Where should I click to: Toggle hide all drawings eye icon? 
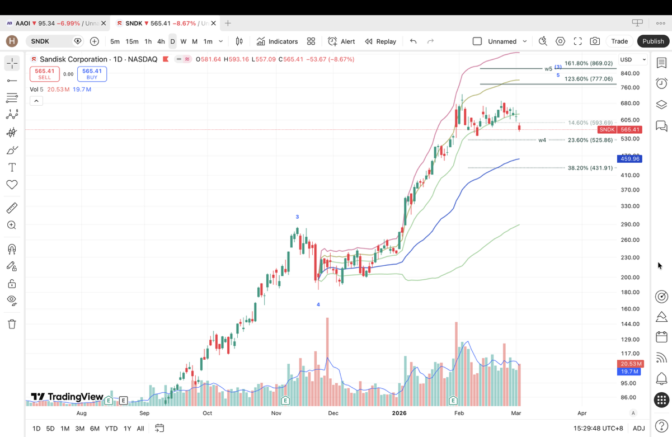(12, 300)
